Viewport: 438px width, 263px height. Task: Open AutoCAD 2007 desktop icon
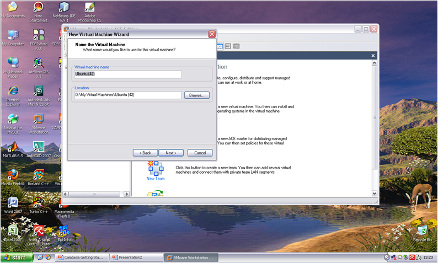[39, 149]
